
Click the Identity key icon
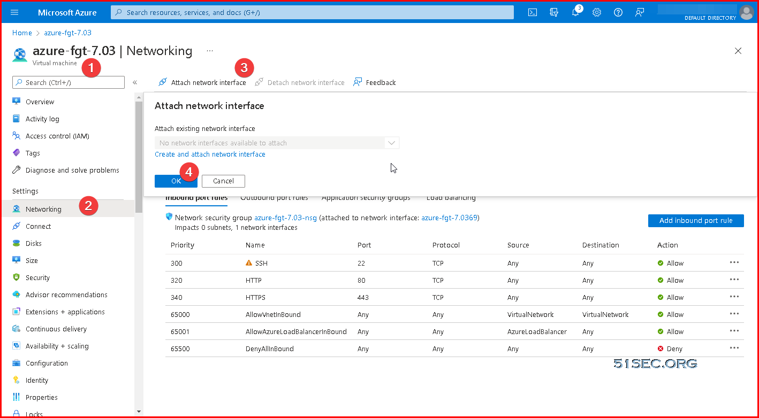click(16, 380)
